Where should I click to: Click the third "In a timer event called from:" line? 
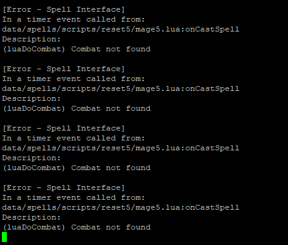click(x=74, y=138)
